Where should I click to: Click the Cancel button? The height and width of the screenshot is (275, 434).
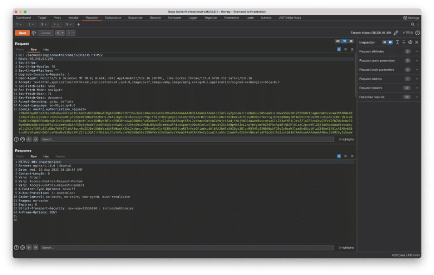pos(45,33)
